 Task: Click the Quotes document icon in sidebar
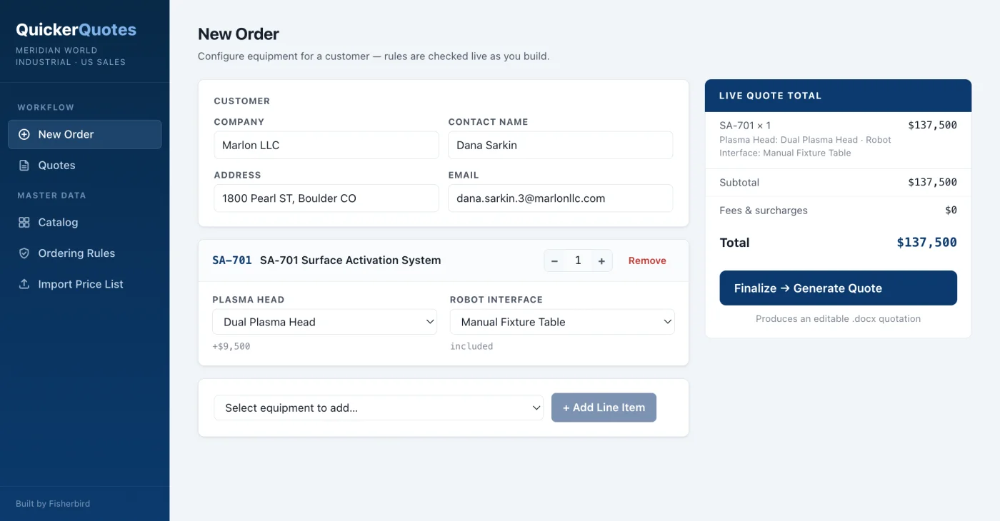pos(24,166)
